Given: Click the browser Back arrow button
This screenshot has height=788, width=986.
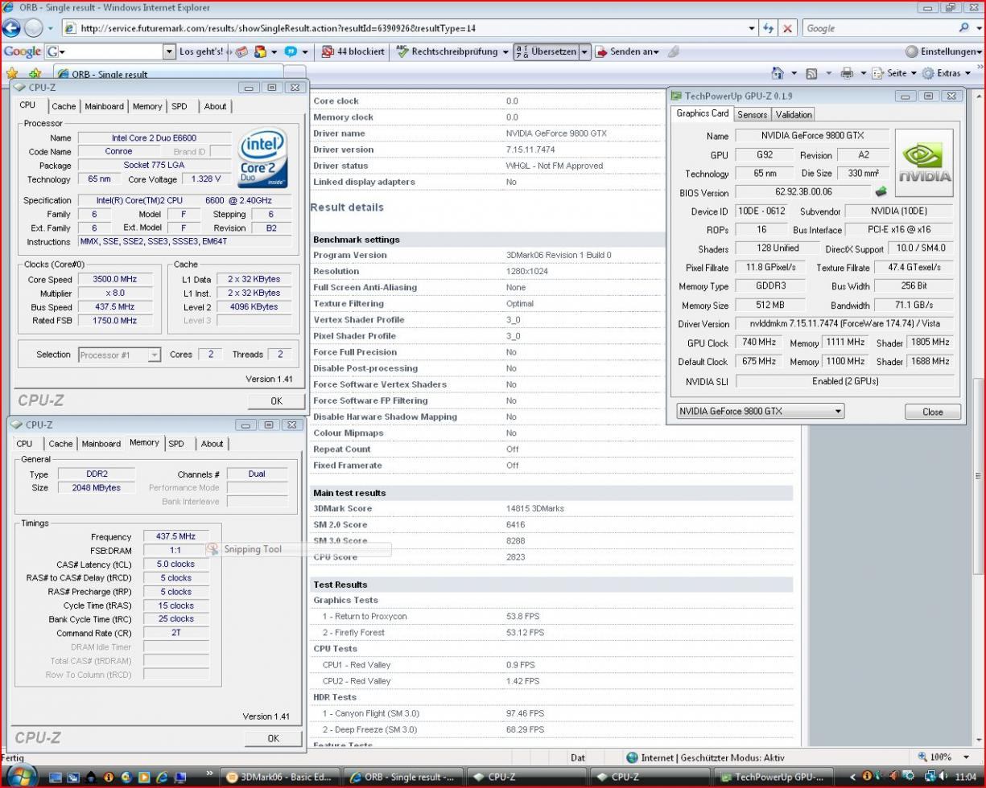Looking at the screenshot, I should click(11, 28).
